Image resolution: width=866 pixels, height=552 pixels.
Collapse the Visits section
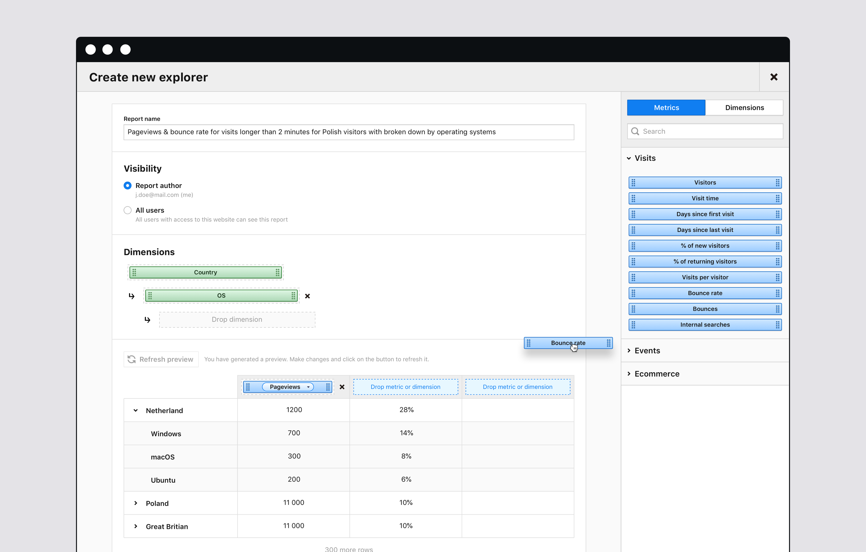629,158
